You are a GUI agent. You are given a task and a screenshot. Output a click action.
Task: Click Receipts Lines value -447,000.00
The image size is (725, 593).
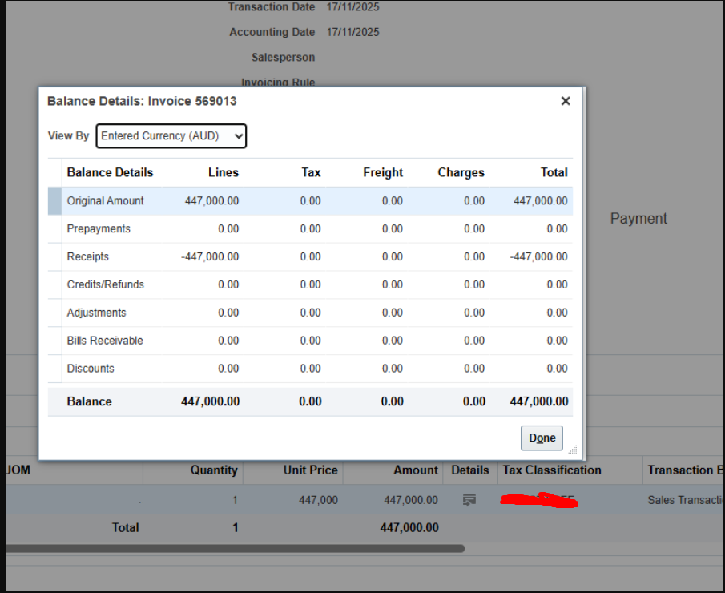coord(210,256)
